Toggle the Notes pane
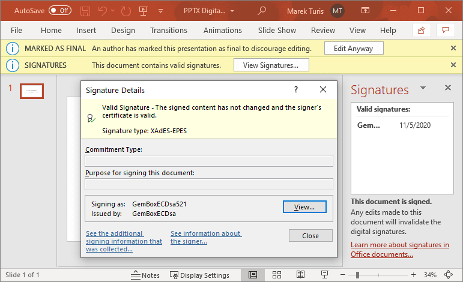Screen dimensions: 463x282 coord(145,275)
